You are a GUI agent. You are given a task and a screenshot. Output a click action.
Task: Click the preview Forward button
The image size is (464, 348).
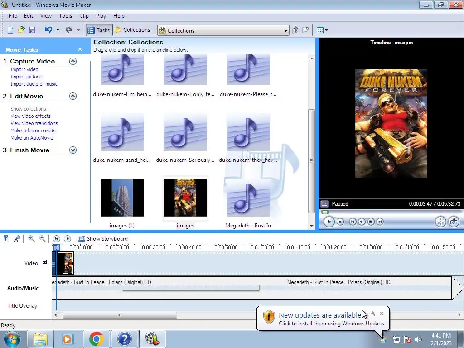pos(380,222)
